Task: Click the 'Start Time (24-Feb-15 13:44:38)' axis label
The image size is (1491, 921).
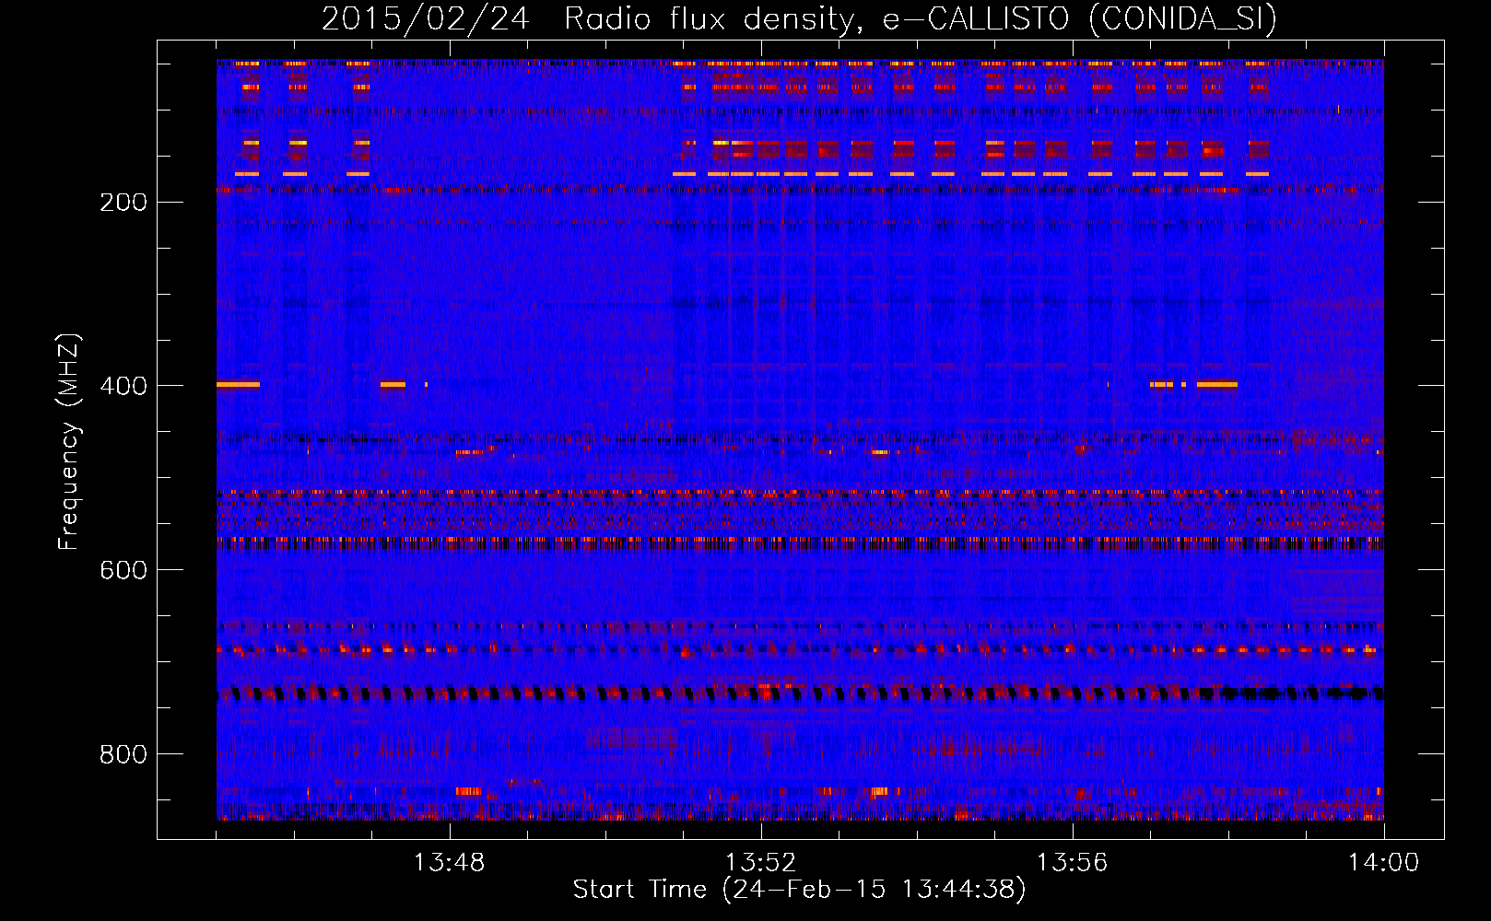Action: pyautogui.click(x=799, y=890)
